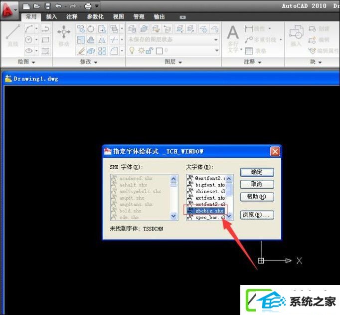340x315 pixels.
Task: Toggle layer 0 lock padlock icon
Action: pos(150,50)
